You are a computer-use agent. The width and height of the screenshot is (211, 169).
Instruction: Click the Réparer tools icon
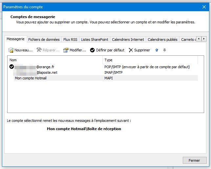click(x=39, y=50)
